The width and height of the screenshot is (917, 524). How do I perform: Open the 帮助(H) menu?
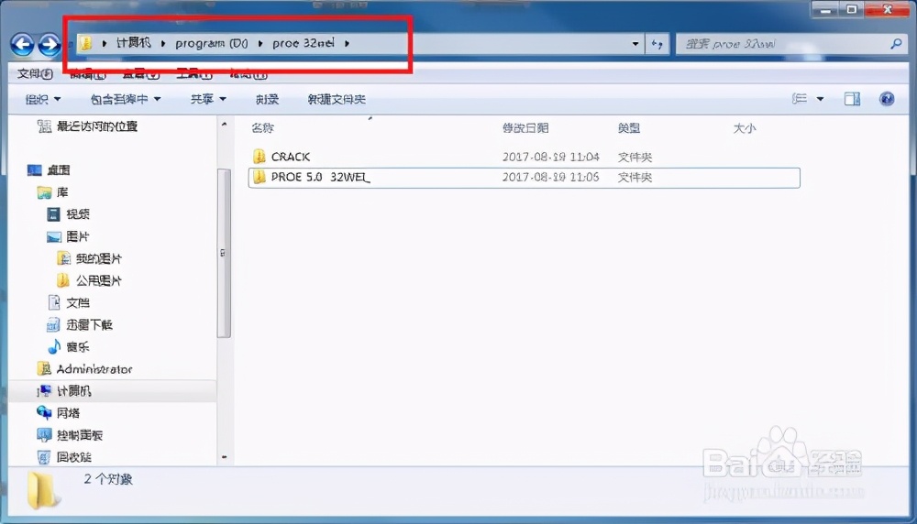(x=249, y=74)
